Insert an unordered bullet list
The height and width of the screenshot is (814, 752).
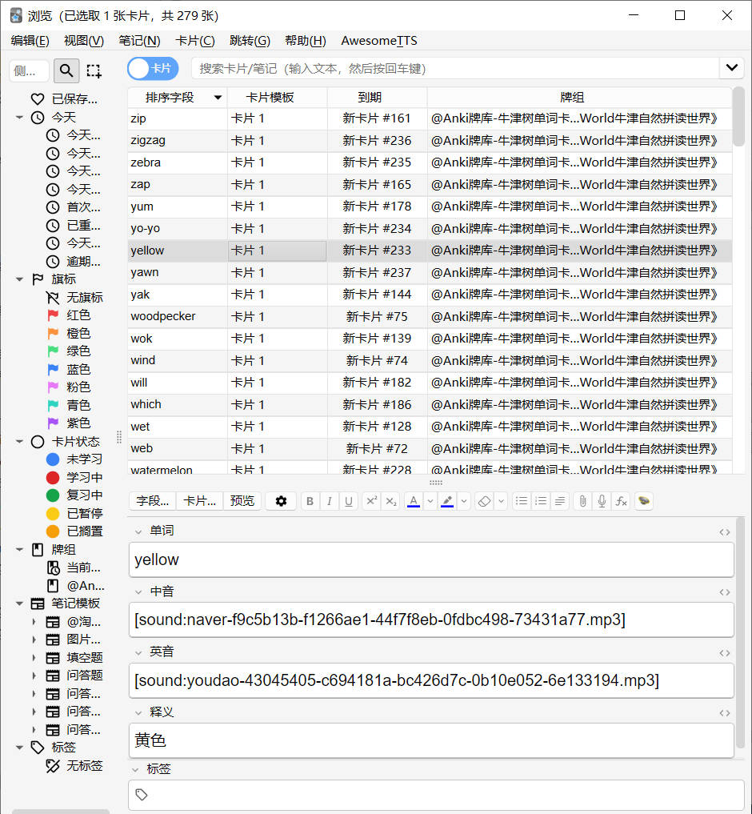pyautogui.click(x=522, y=502)
